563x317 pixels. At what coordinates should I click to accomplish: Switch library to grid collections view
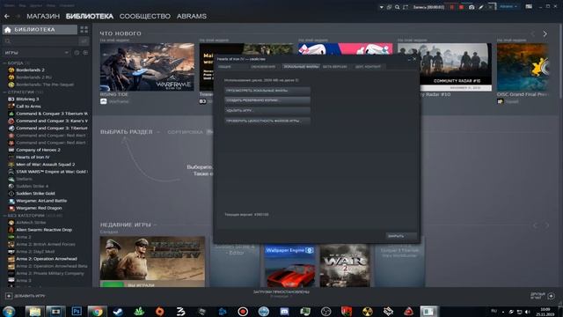84,29
